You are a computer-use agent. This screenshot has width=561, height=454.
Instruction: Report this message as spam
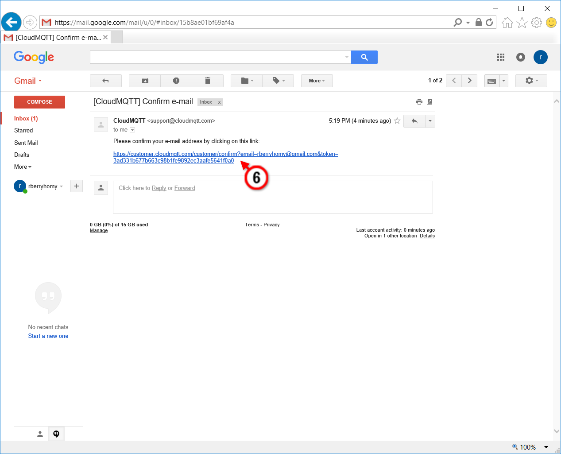tap(176, 81)
